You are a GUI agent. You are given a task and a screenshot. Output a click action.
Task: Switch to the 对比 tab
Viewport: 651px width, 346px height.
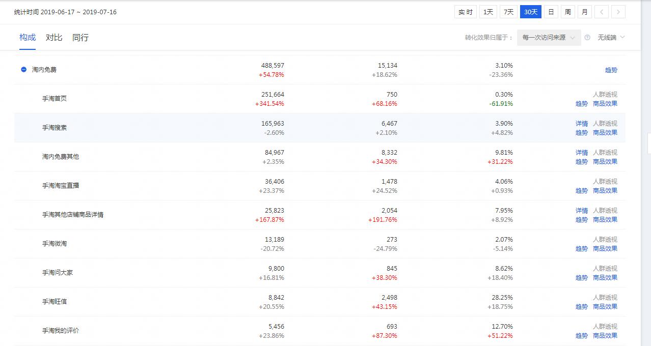point(54,38)
